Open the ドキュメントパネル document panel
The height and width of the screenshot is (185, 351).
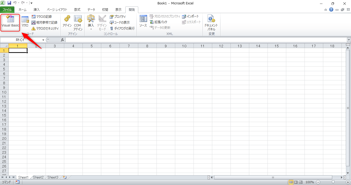tap(211, 23)
